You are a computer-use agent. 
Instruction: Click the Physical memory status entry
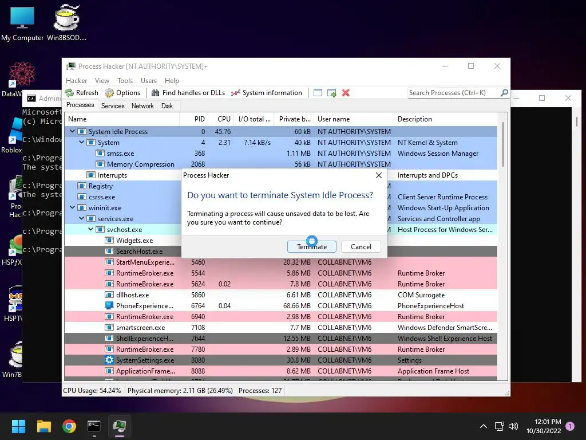point(180,391)
